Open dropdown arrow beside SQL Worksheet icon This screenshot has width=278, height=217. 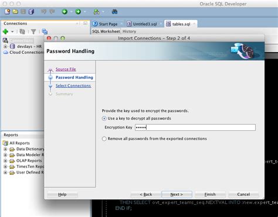[103, 12]
